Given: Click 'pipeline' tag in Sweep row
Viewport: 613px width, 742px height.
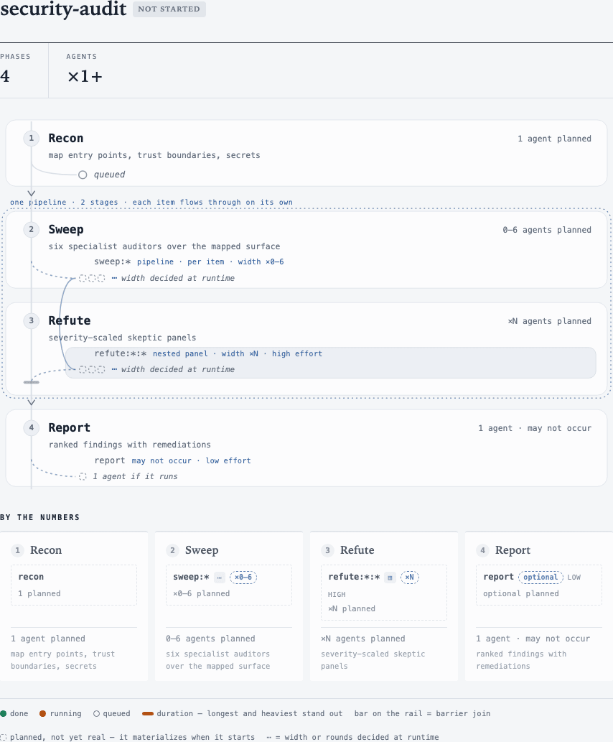Looking at the screenshot, I should click(x=155, y=261).
